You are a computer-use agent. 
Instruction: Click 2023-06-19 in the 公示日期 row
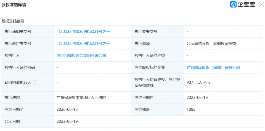67,121
